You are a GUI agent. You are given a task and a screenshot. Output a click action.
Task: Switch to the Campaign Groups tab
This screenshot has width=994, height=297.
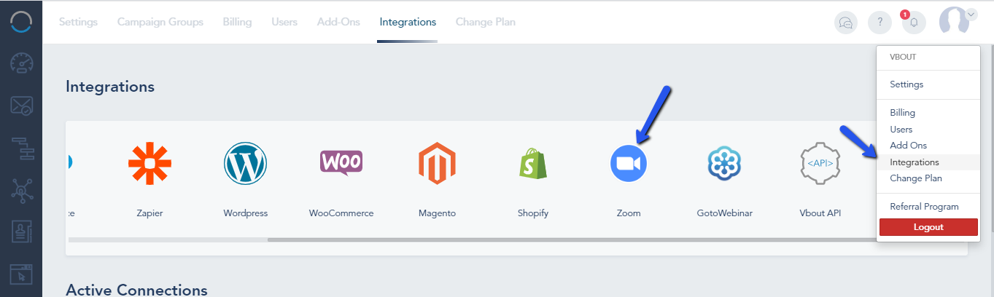coord(160,22)
